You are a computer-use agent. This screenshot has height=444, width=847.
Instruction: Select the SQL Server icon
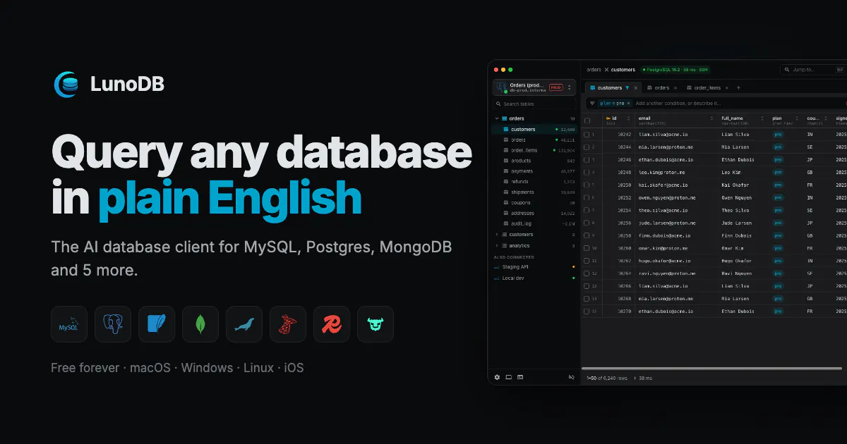pos(288,324)
